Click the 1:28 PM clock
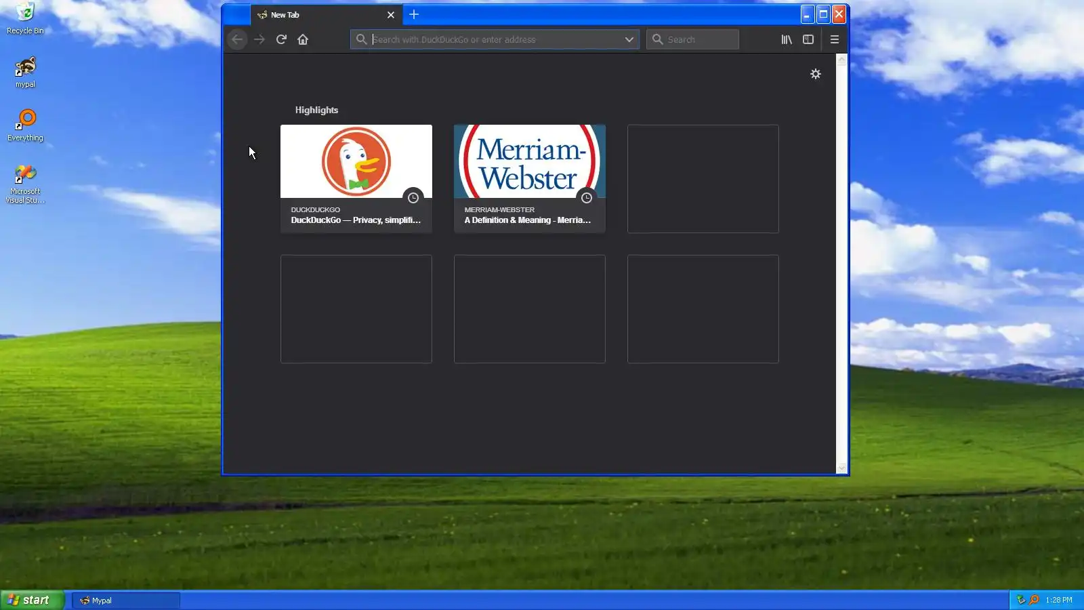 [x=1059, y=600]
